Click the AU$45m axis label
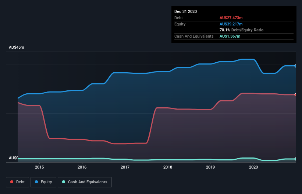 (17, 47)
